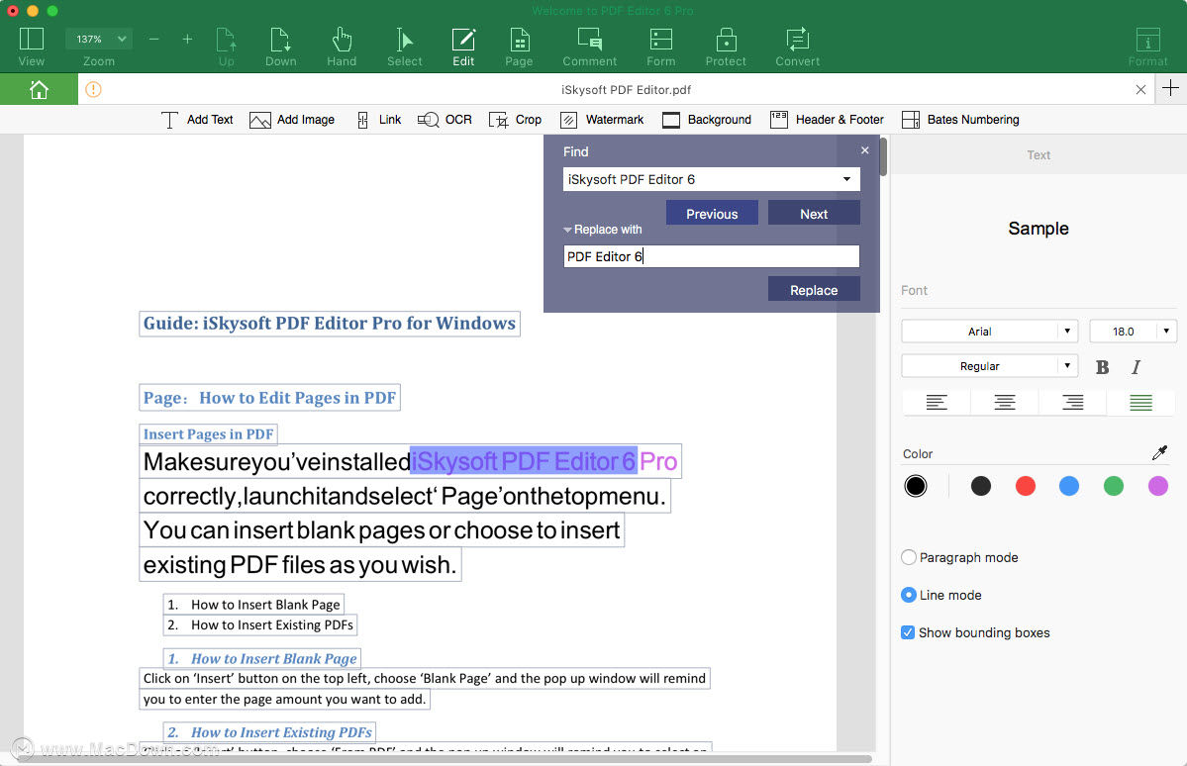Align text to the left
The image size is (1187, 766).
pyautogui.click(x=937, y=402)
